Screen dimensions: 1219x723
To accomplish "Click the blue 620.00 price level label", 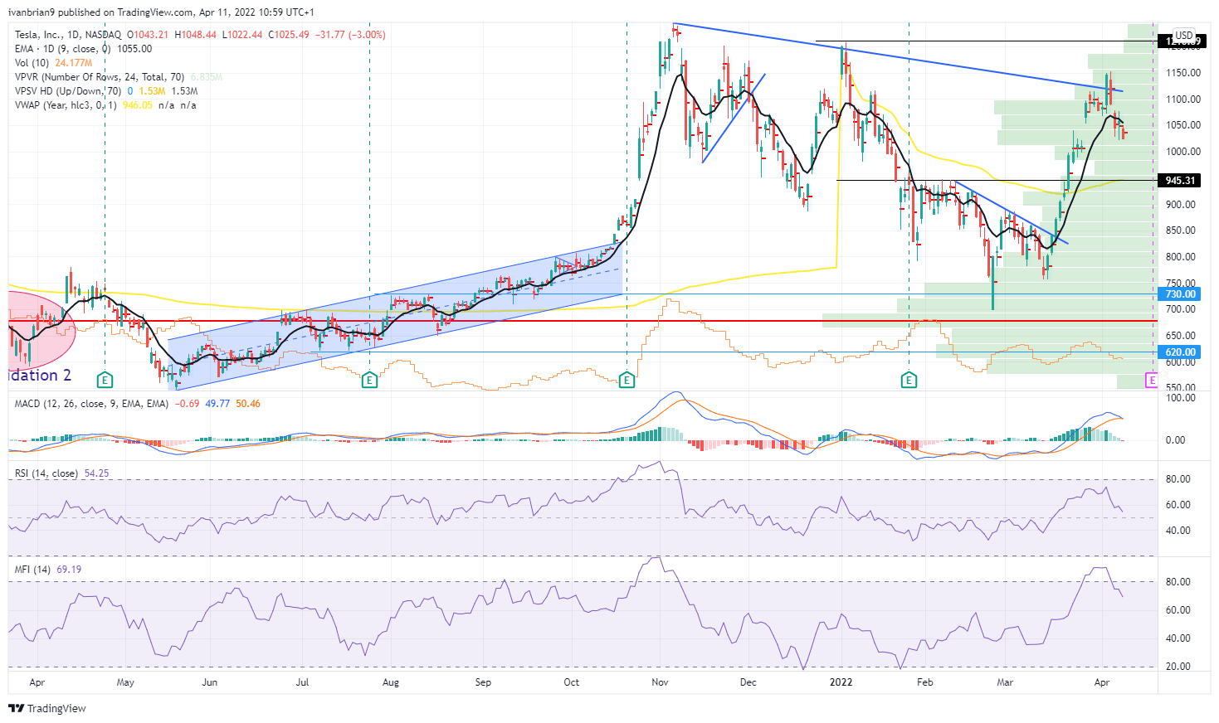I will click(1180, 352).
